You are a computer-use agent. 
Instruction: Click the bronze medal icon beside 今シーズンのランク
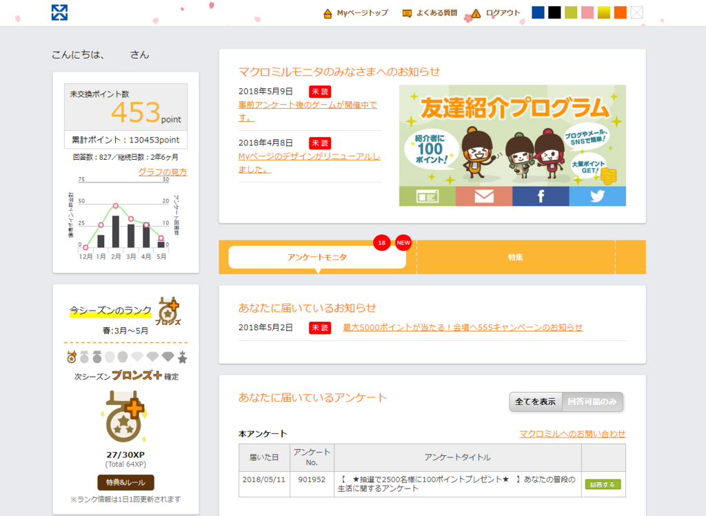pyautogui.click(x=169, y=311)
